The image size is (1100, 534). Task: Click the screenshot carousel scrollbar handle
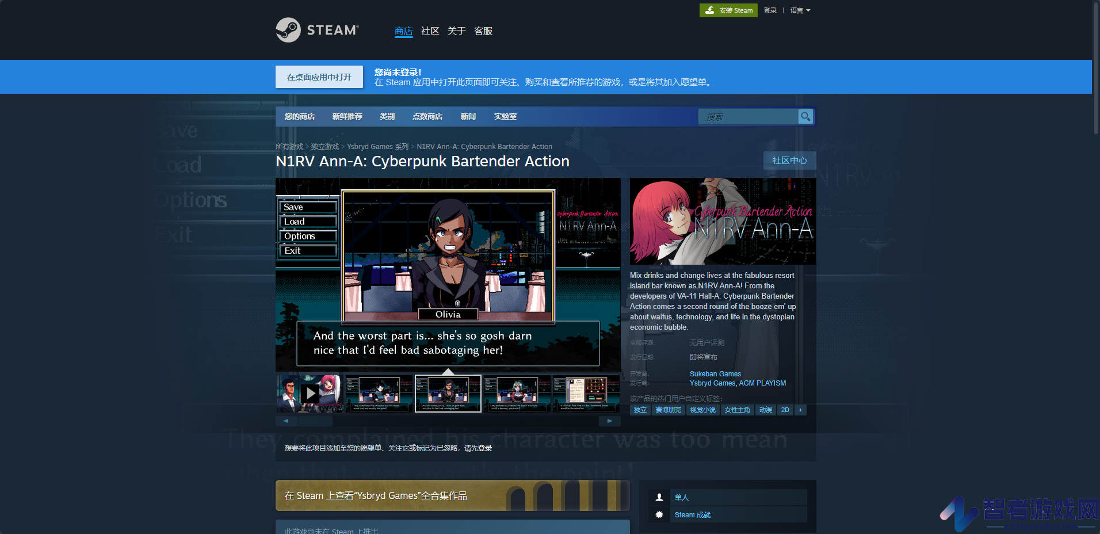point(315,421)
